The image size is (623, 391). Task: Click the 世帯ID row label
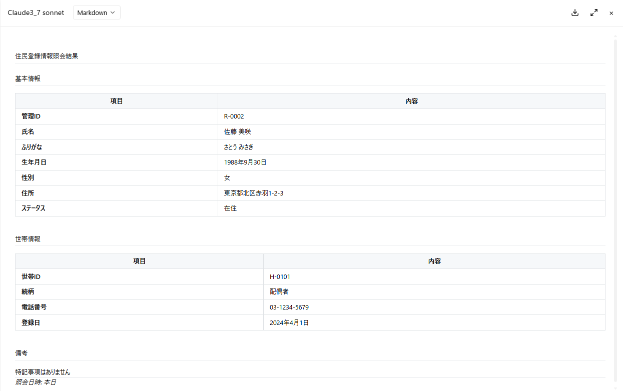click(31, 276)
